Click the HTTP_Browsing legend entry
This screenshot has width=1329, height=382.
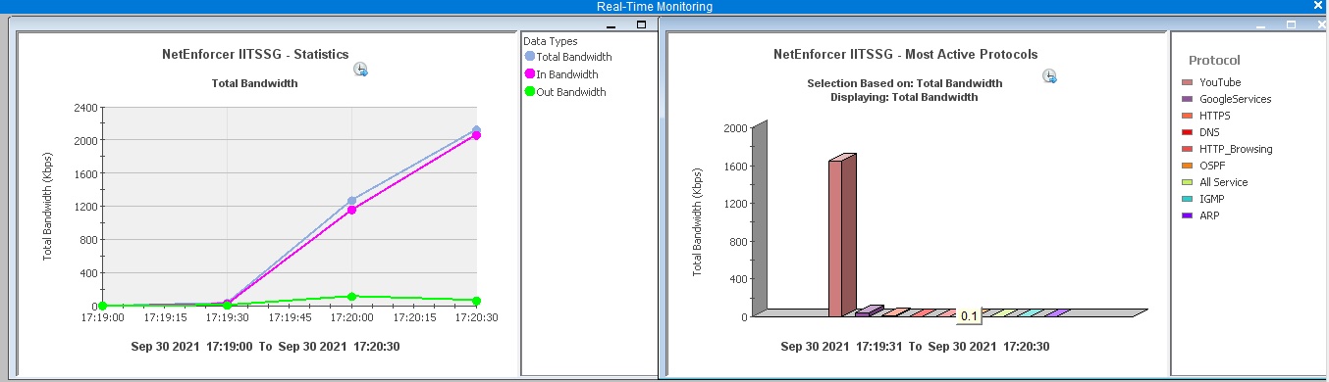(1227, 149)
